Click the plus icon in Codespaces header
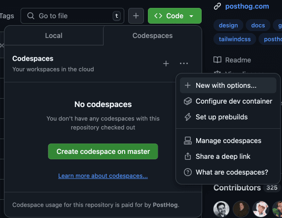Viewport: 282px width, 218px height. pos(166,64)
